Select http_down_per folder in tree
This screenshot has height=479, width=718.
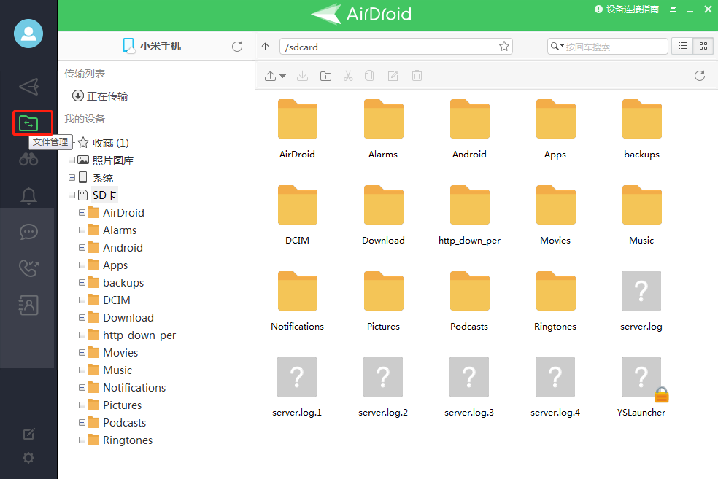tap(139, 335)
